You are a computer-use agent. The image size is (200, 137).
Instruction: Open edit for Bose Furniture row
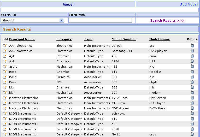click(5, 77)
